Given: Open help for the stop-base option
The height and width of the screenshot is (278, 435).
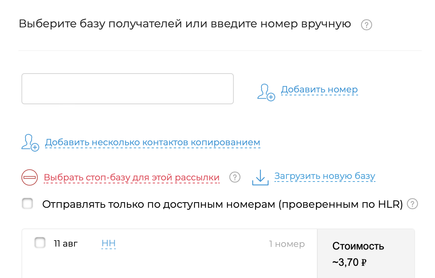Looking at the screenshot, I should (x=235, y=177).
